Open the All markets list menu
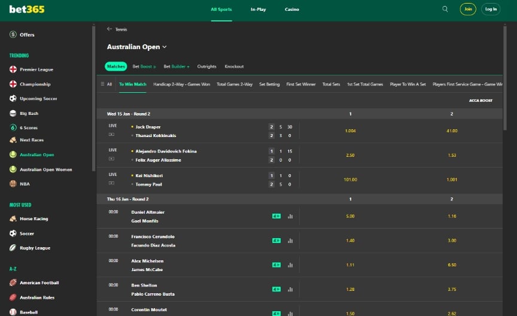This screenshot has height=316, width=517. [106, 84]
